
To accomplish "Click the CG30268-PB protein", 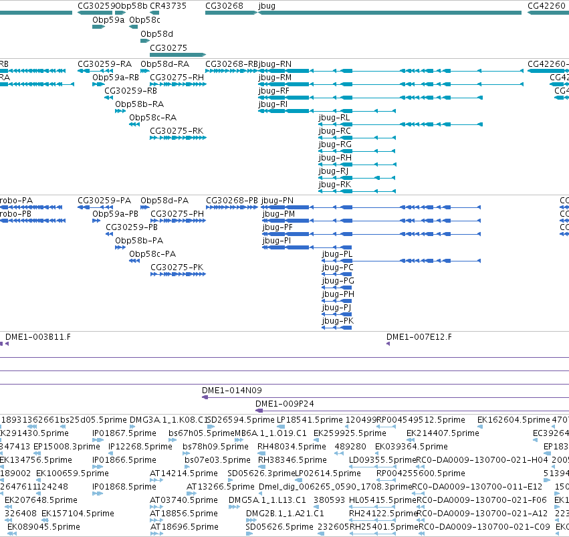I will tap(232, 207).
